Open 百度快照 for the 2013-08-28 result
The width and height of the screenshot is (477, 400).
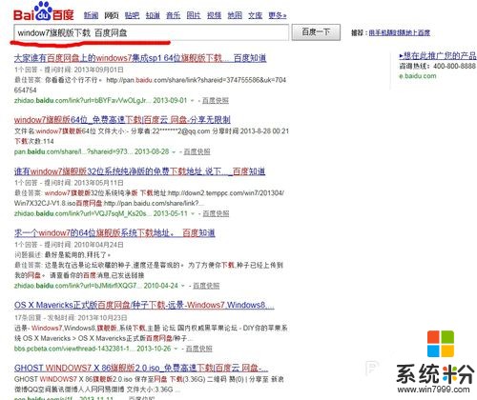coord(197,152)
